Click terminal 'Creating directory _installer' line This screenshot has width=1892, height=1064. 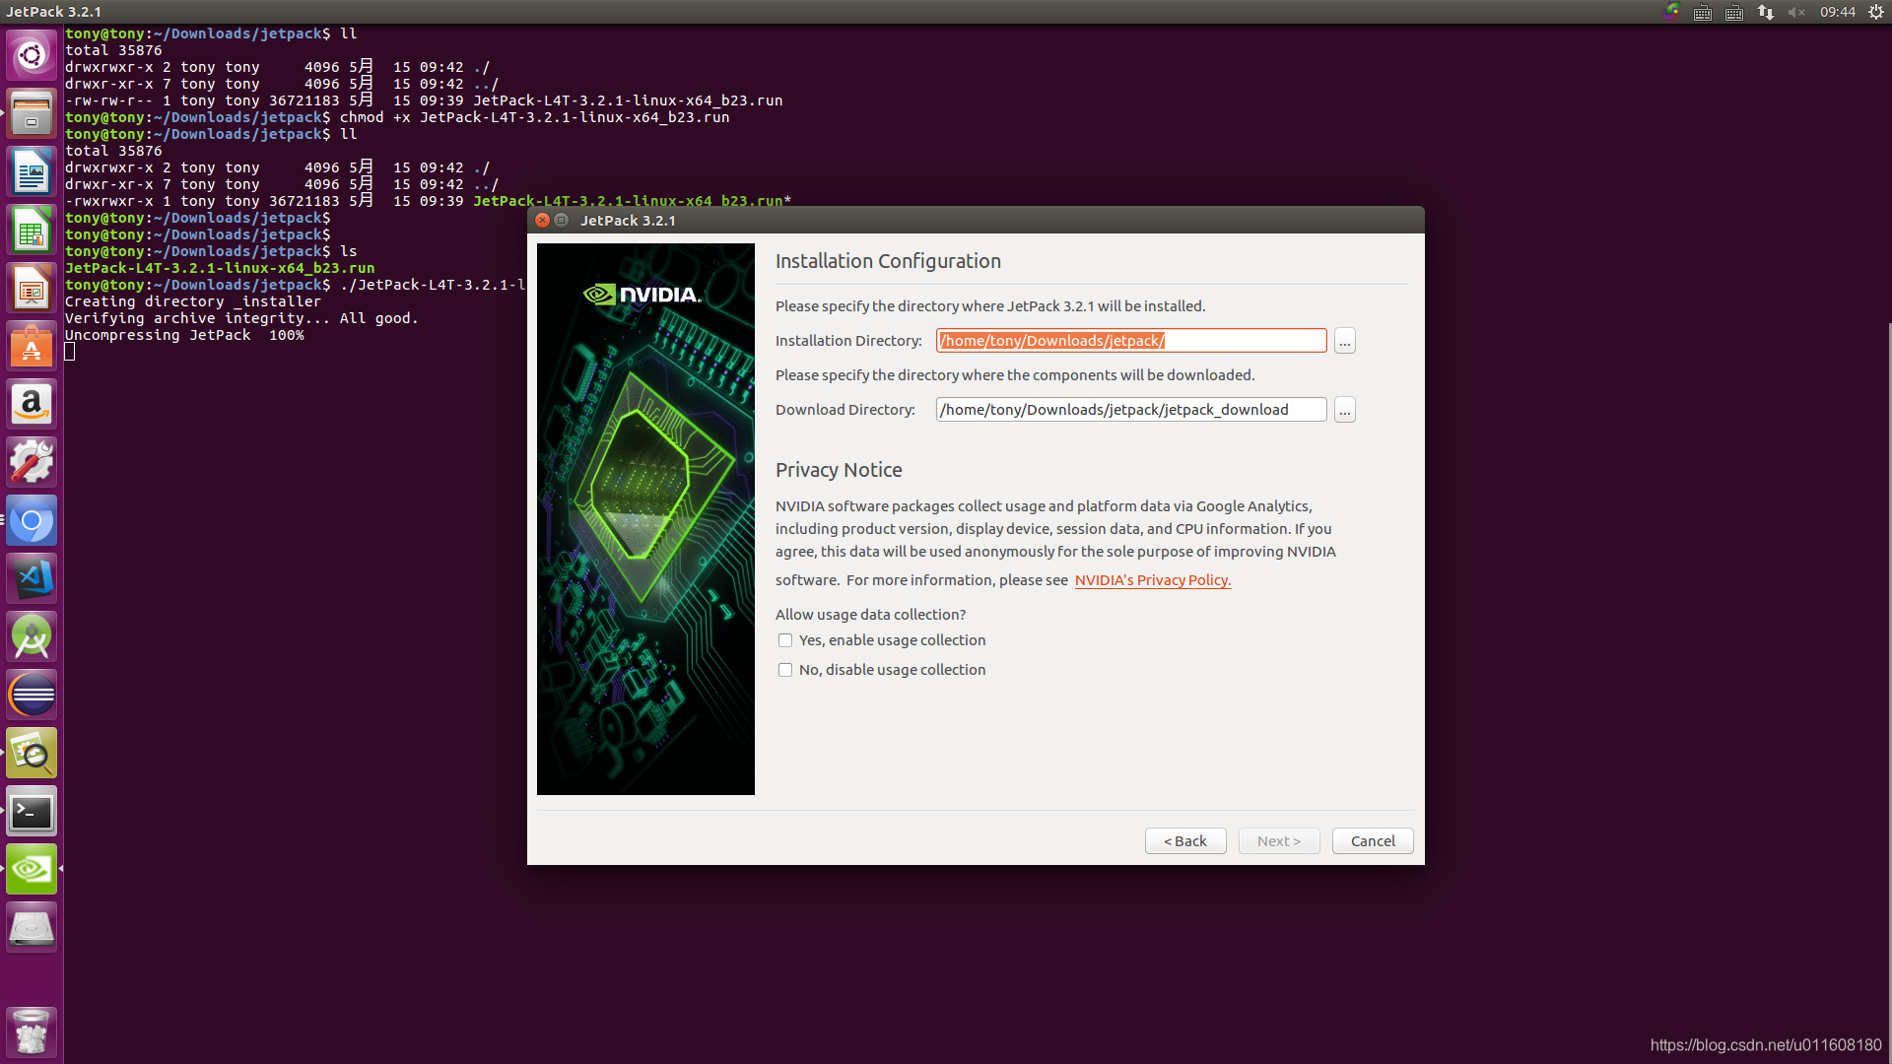coord(193,302)
